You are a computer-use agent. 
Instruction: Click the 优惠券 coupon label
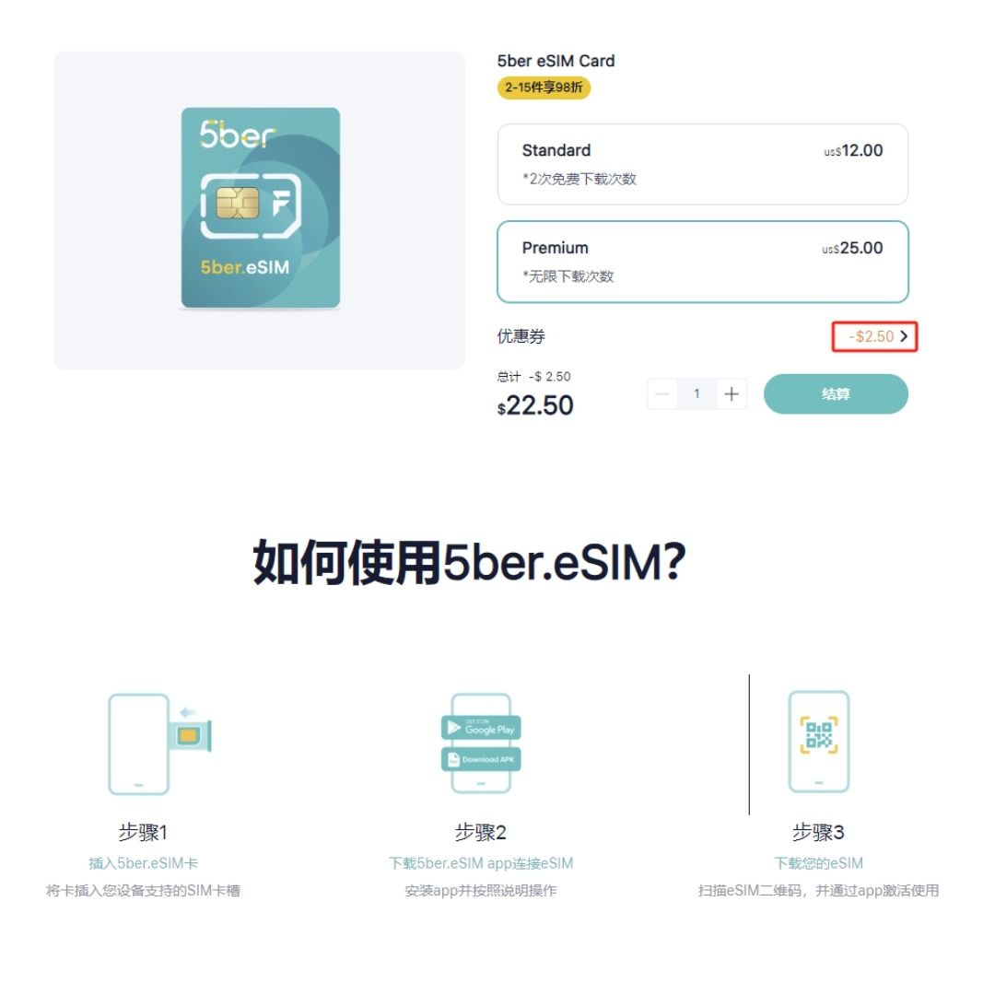click(x=521, y=336)
